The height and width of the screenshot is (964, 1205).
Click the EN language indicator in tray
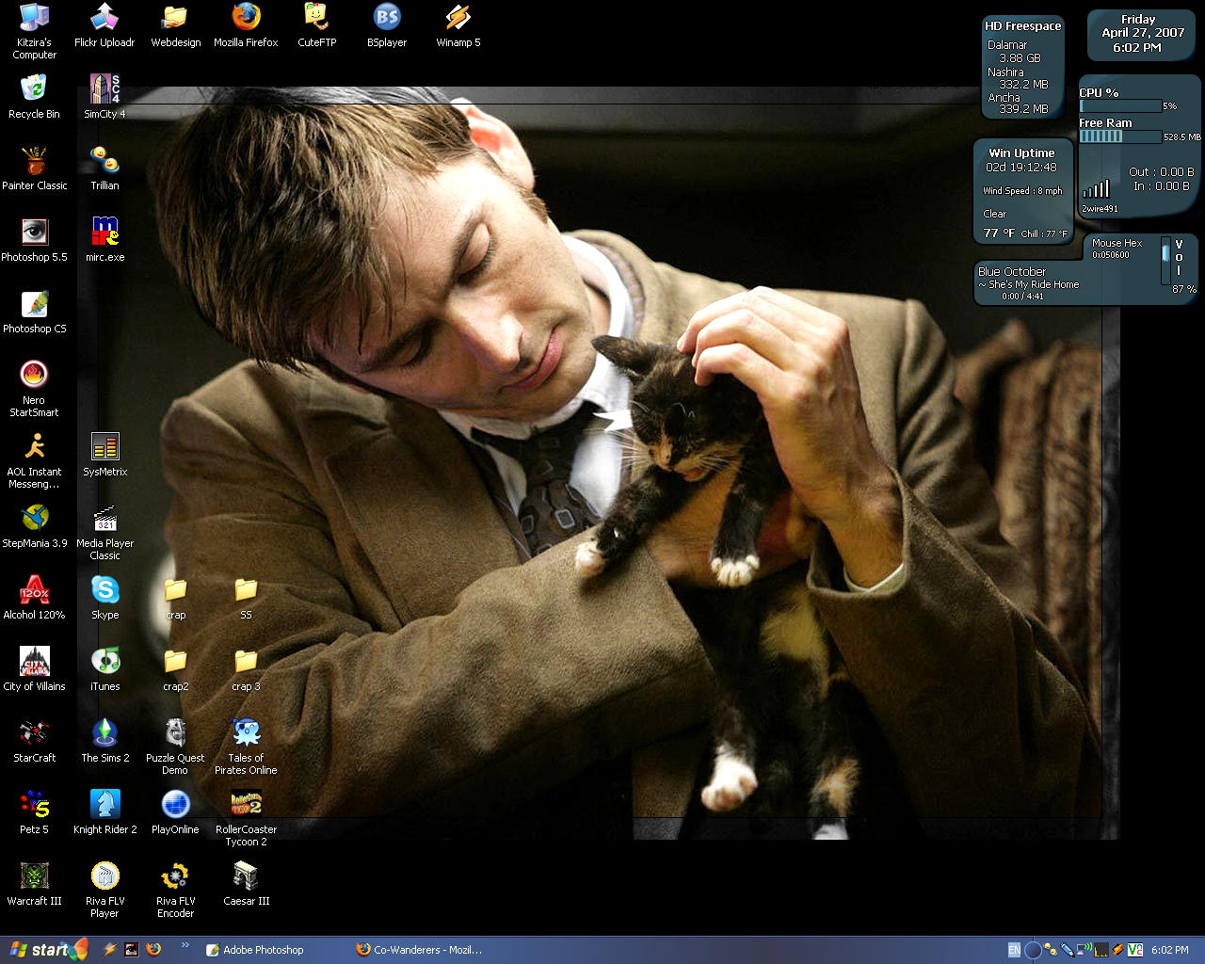[x=1014, y=950]
